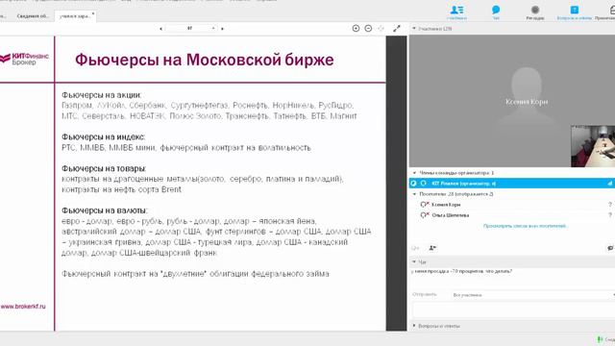
Task: Click the webcam video thumbnail
Action: (x=593, y=146)
